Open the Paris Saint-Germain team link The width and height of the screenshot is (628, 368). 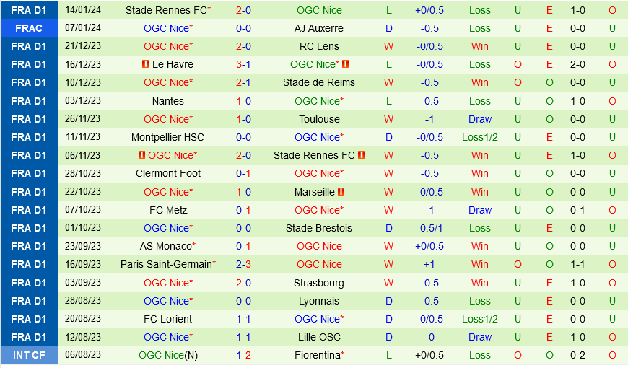point(166,264)
